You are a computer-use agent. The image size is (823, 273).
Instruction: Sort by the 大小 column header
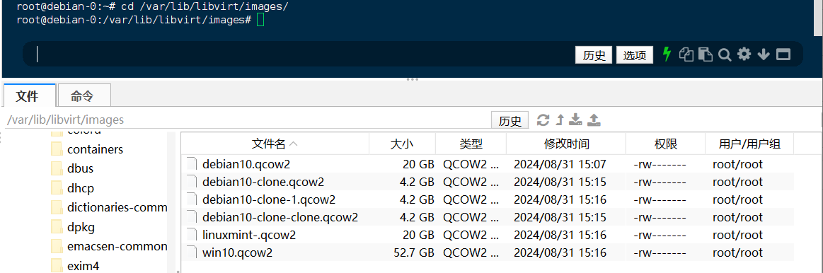click(402, 144)
